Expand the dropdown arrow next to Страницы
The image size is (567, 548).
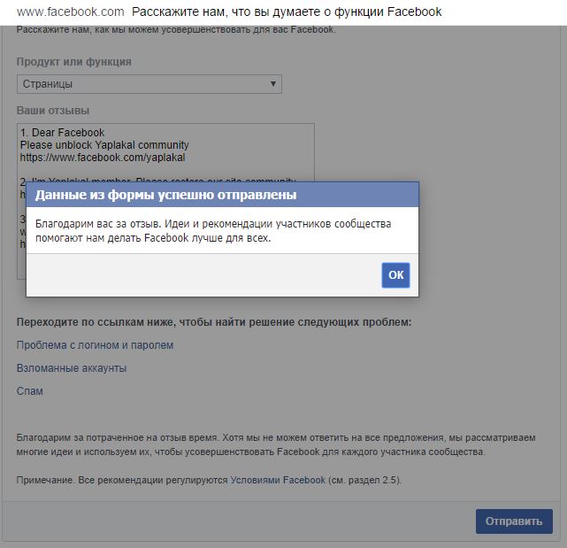click(273, 83)
